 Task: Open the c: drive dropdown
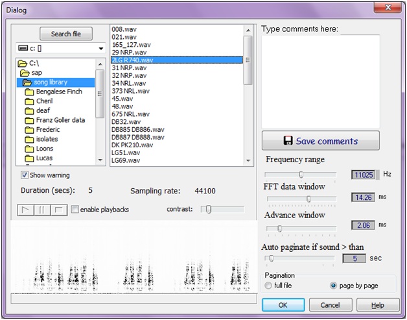pyautogui.click(x=101, y=48)
